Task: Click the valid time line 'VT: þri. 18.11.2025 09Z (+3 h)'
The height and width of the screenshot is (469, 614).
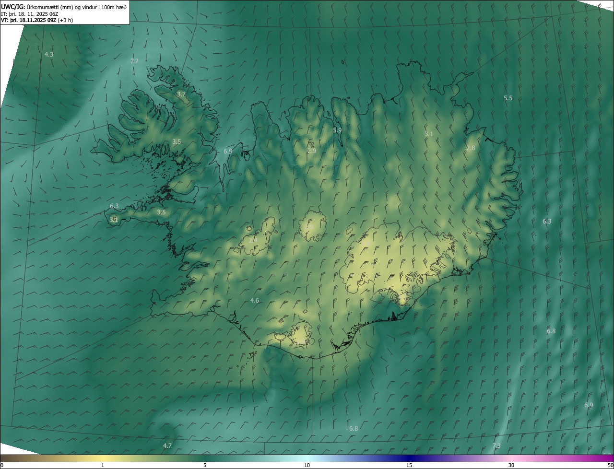Action: pos(36,21)
